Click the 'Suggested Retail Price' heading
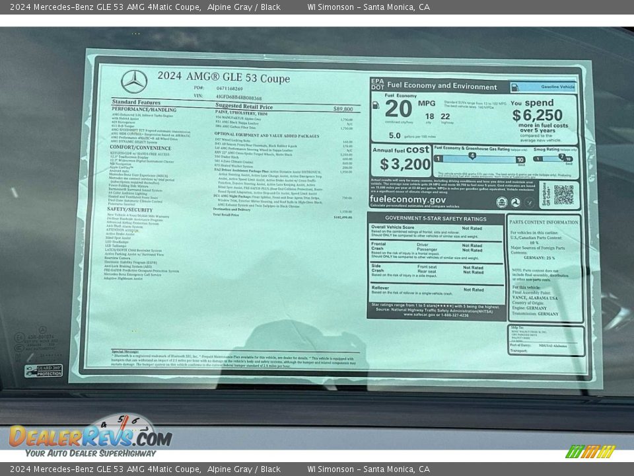Image resolution: width=634 pixels, height=476 pixels. [244, 106]
